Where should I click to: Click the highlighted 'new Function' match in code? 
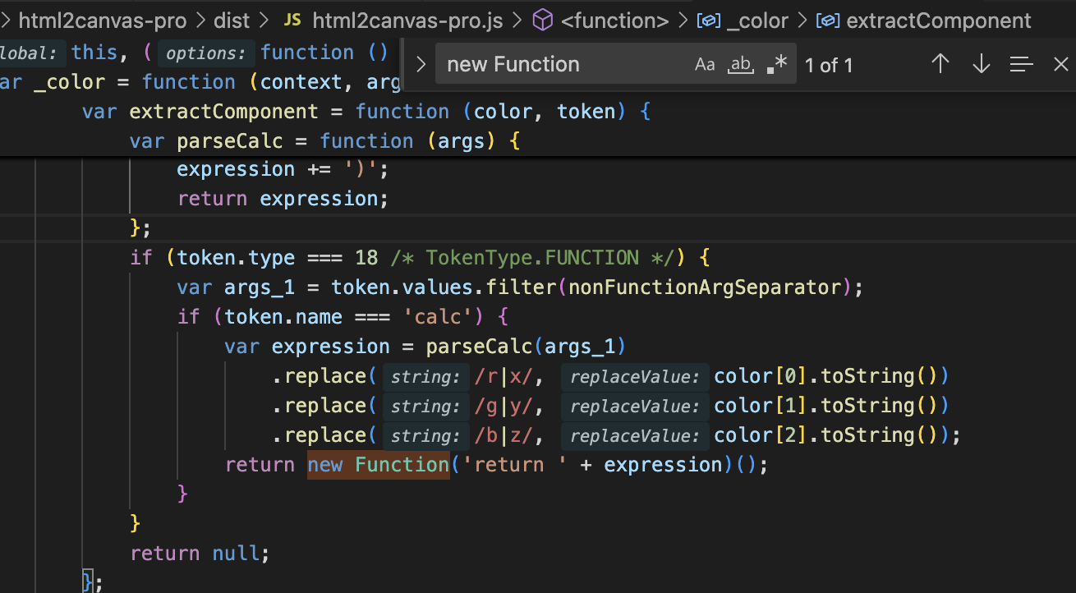[379, 465]
